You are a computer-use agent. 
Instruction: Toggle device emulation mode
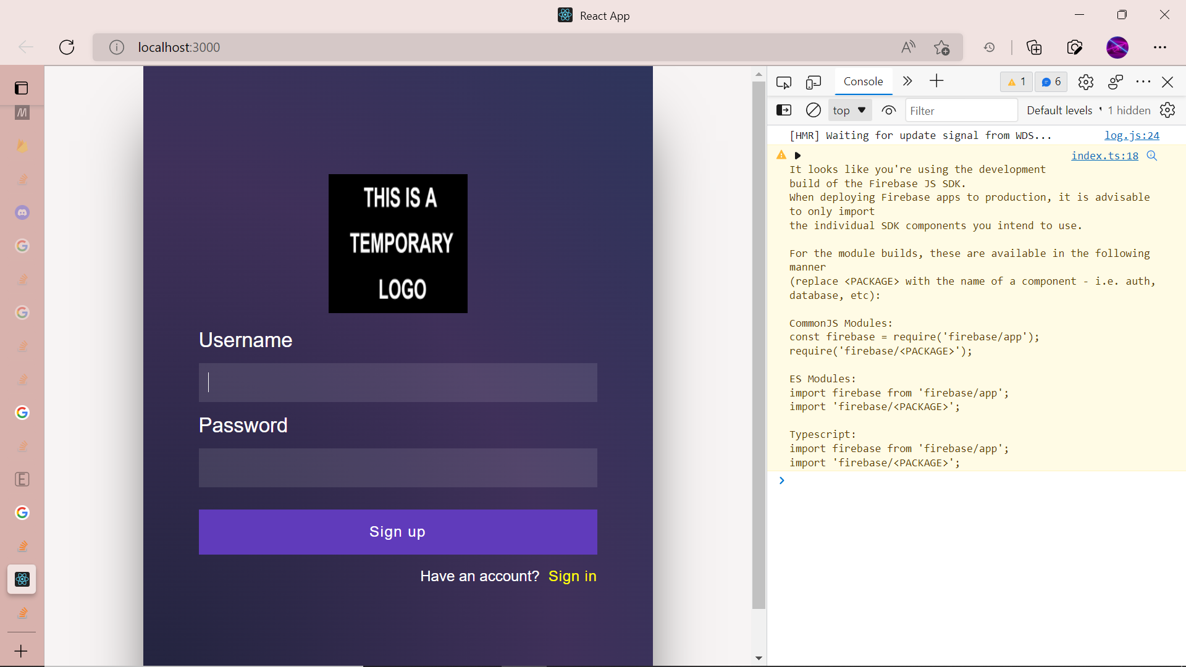point(814,81)
